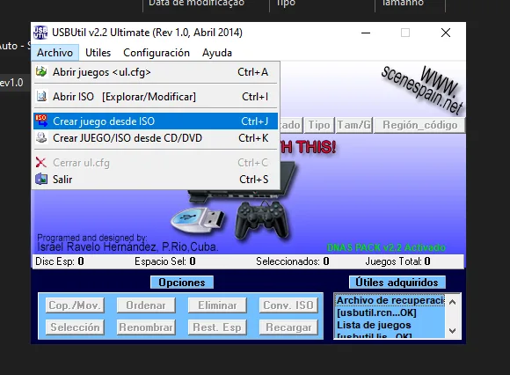510x375 pixels.
Task: Click the Renombrar button
Action: (146, 327)
